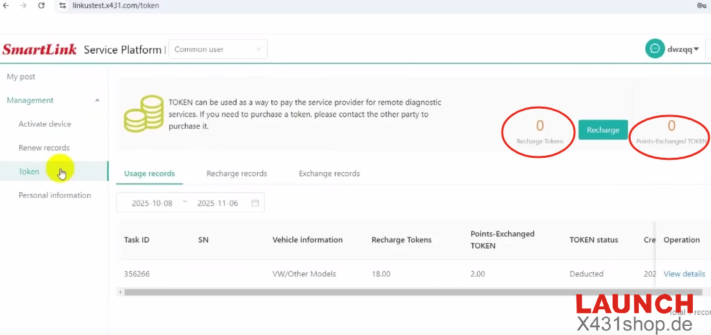Open the password key icon in address bar
Screen dimensions: 711x335
click(701, 5)
